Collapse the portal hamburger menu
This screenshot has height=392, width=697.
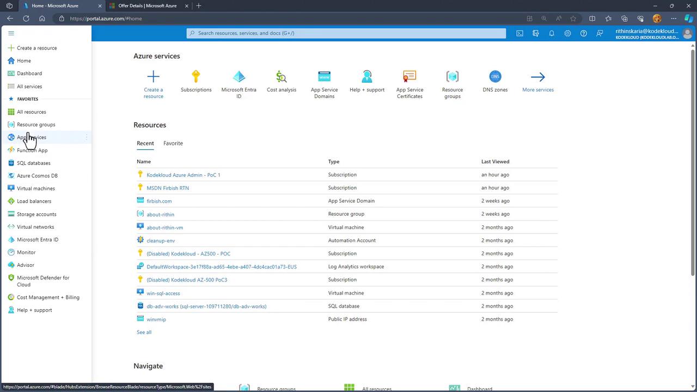pyautogui.click(x=11, y=33)
